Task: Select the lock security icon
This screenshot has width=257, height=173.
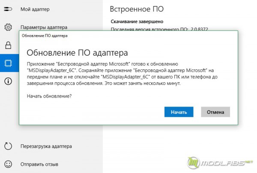Action: [x=8, y=45]
